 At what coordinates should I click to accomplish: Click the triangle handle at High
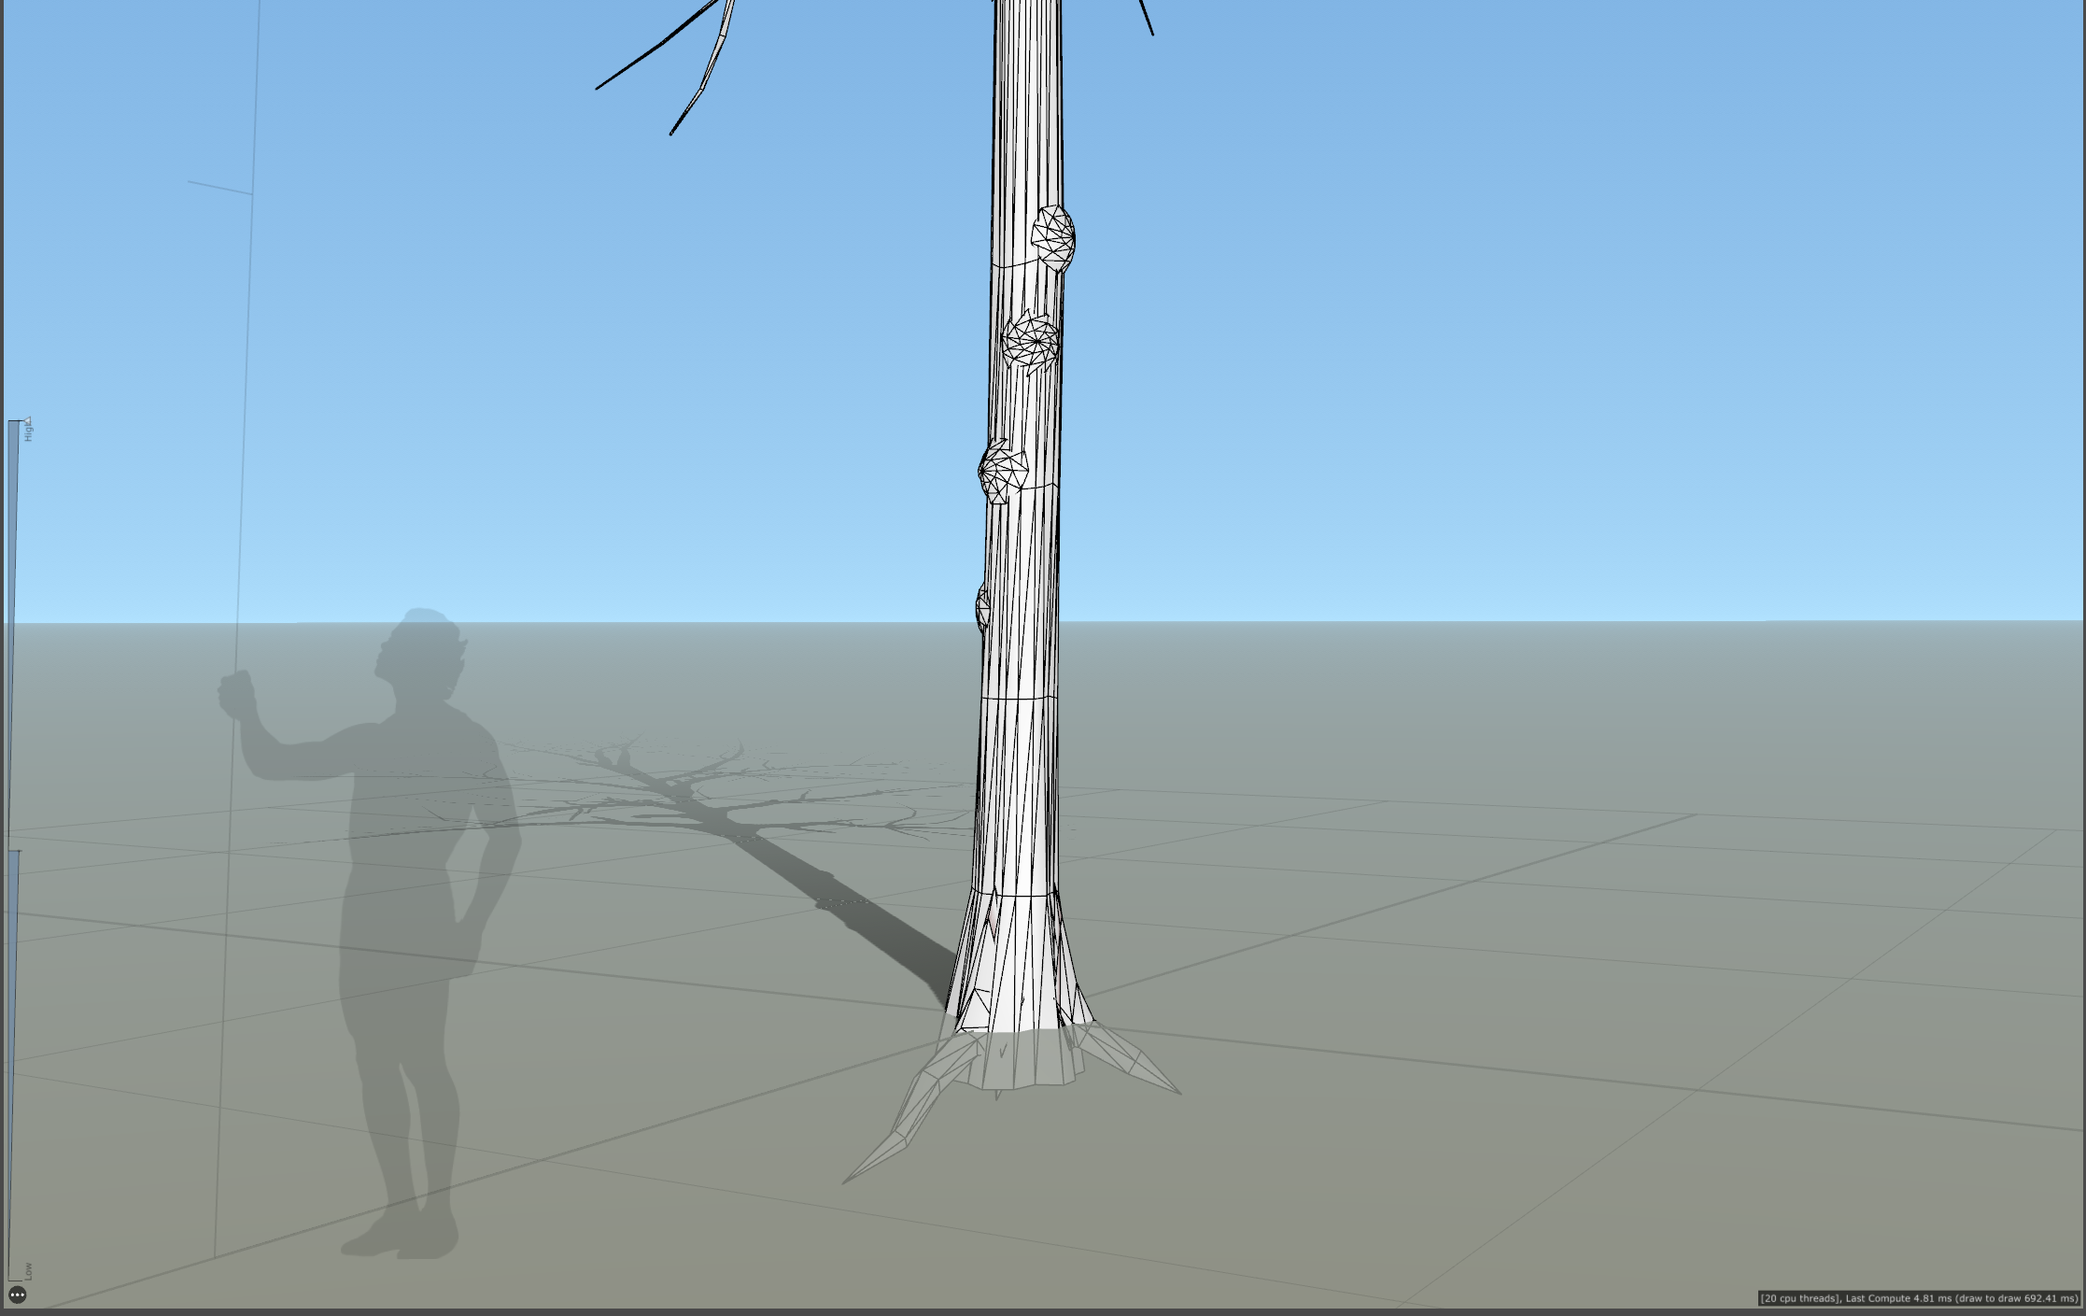(x=28, y=421)
